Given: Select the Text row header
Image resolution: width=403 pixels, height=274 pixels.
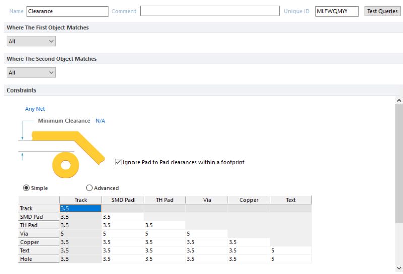Looking at the screenshot, I should tap(39, 250).
